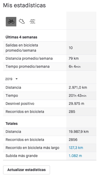
Task: Click the Actualizar estadísticas button
Action: pos(26,170)
